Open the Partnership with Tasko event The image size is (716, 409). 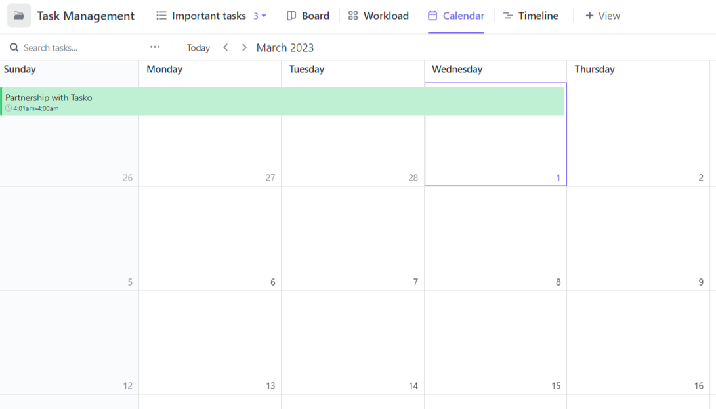[x=282, y=101]
